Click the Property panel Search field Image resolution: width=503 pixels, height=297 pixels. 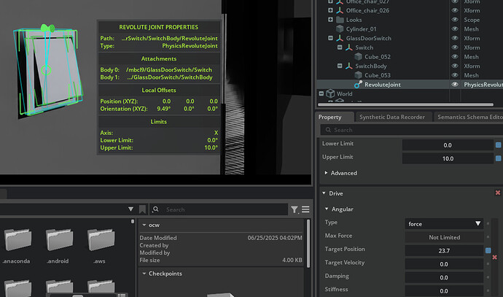tap(412, 130)
